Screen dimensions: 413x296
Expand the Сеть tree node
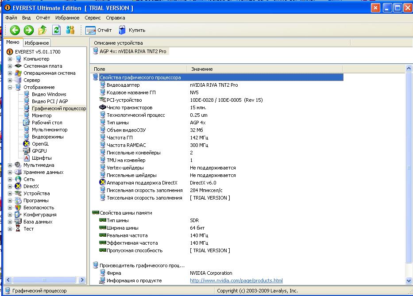10,180
